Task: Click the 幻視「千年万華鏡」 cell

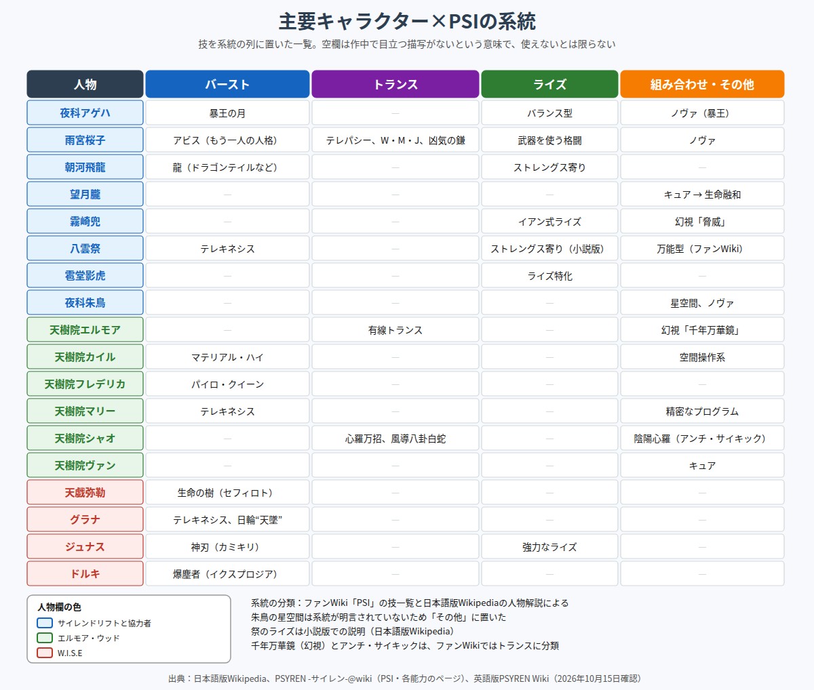Action: click(x=702, y=329)
